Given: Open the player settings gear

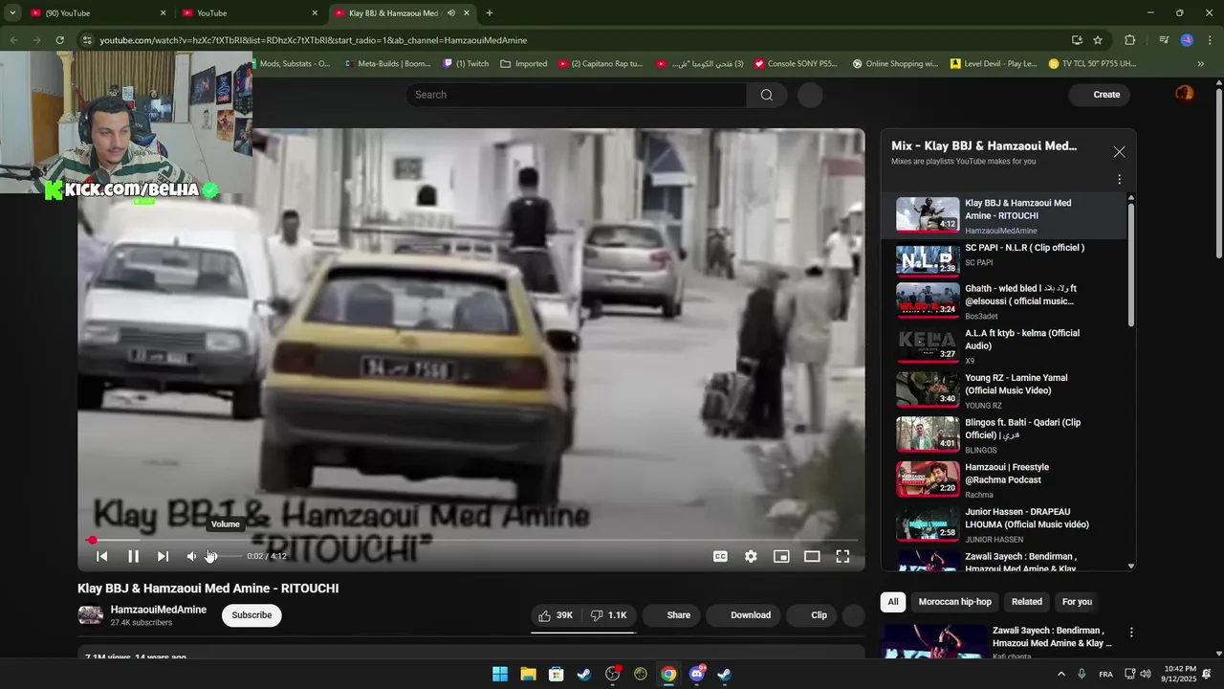Looking at the screenshot, I should [x=751, y=556].
